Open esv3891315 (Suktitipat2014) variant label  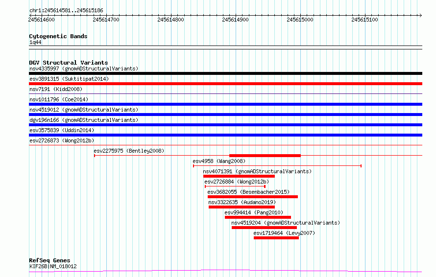[x=69, y=79]
